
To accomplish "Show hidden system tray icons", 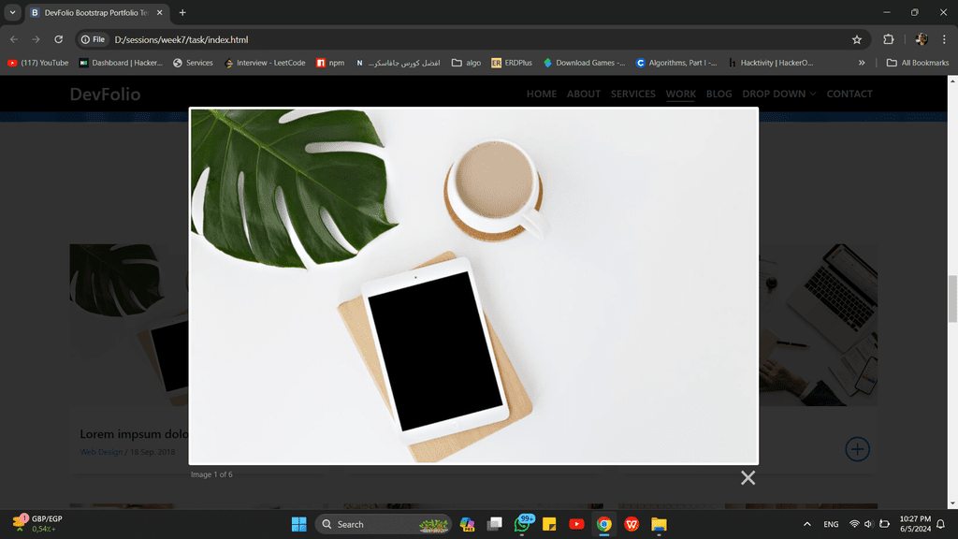I will (x=807, y=524).
